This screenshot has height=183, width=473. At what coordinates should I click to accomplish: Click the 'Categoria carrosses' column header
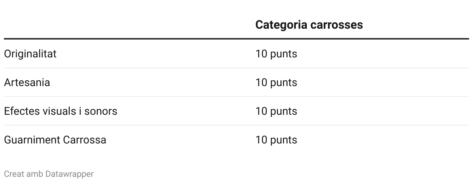point(309,25)
